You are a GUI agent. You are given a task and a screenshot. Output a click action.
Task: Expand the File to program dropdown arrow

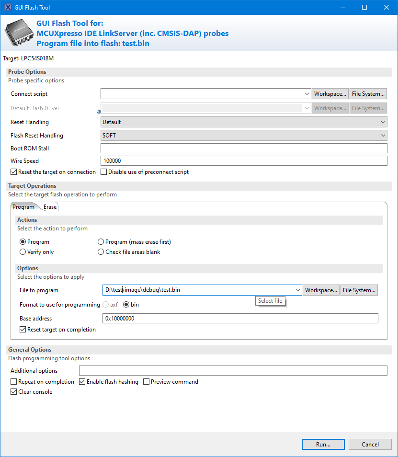[298, 290]
